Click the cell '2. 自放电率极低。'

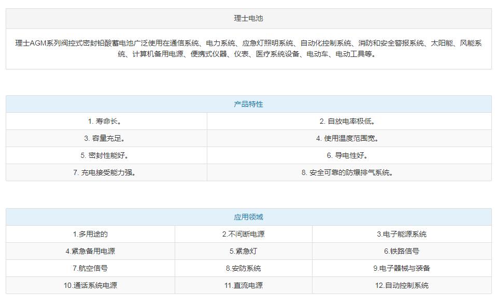point(349,121)
